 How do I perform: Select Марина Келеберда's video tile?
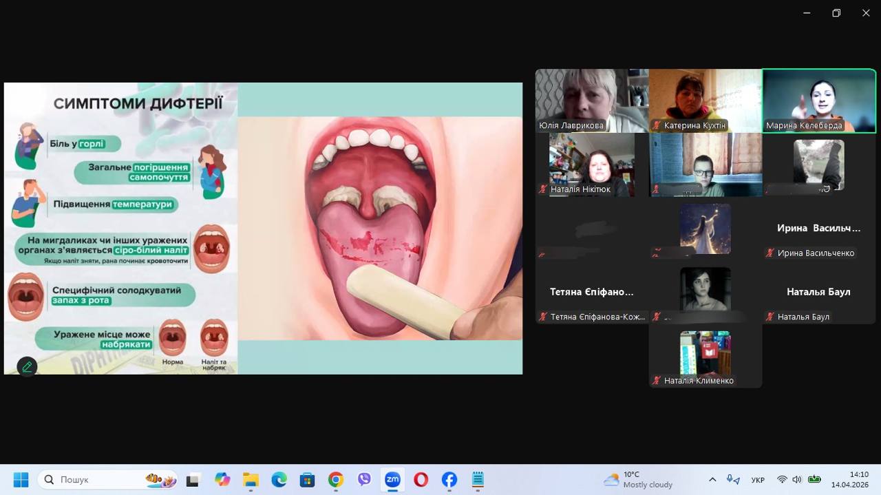click(x=818, y=101)
